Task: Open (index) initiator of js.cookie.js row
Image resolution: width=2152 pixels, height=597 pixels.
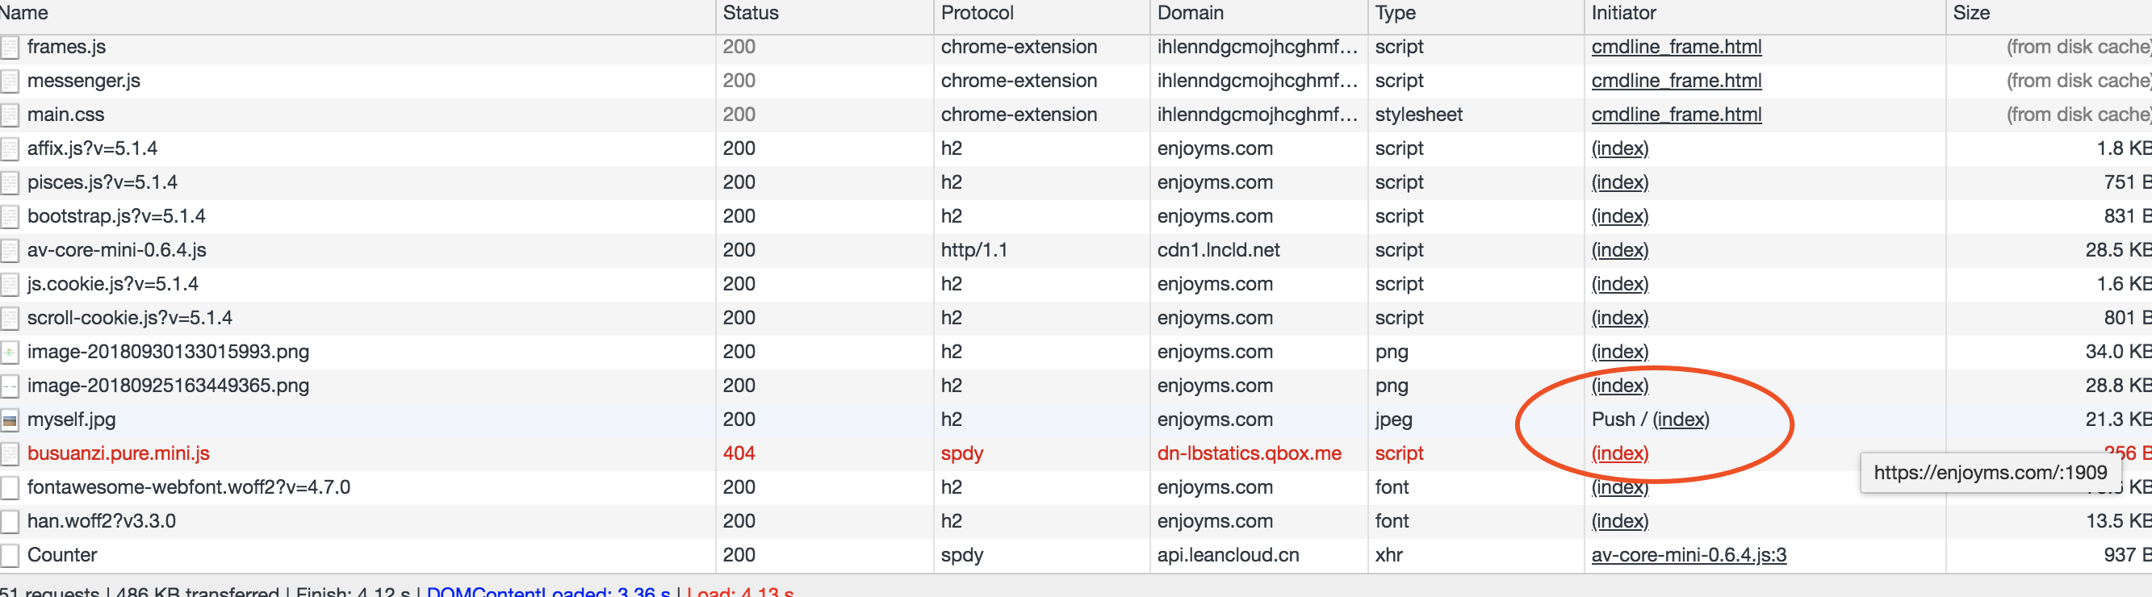Action: click(1620, 285)
